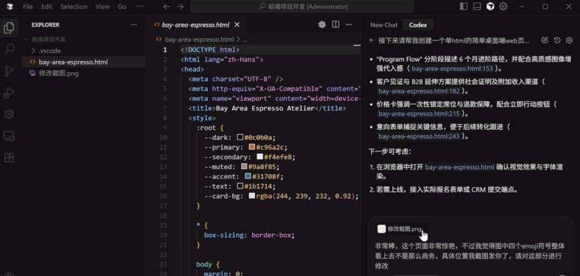This screenshot has height=276, width=580.
Task: Click the --text #1b1714 color swatch
Action: click(x=240, y=186)
